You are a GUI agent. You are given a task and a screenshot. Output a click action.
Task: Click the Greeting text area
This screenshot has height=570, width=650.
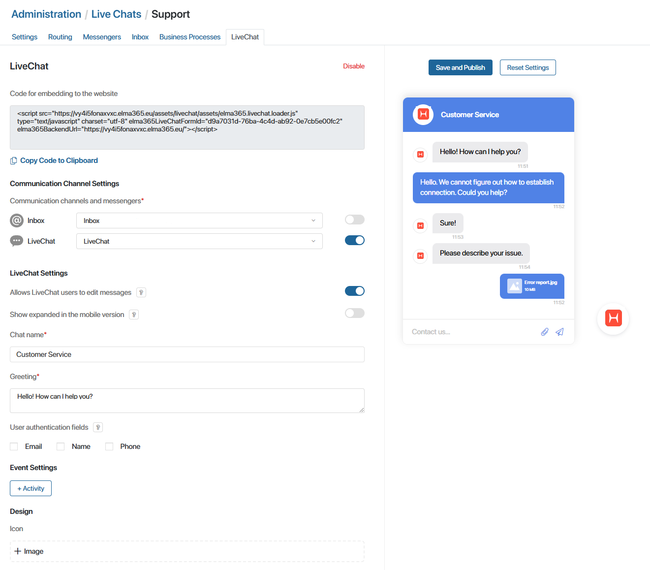(187, 401)
